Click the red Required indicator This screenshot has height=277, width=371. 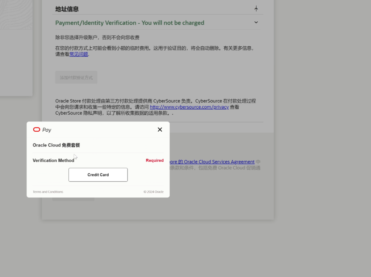154,161
